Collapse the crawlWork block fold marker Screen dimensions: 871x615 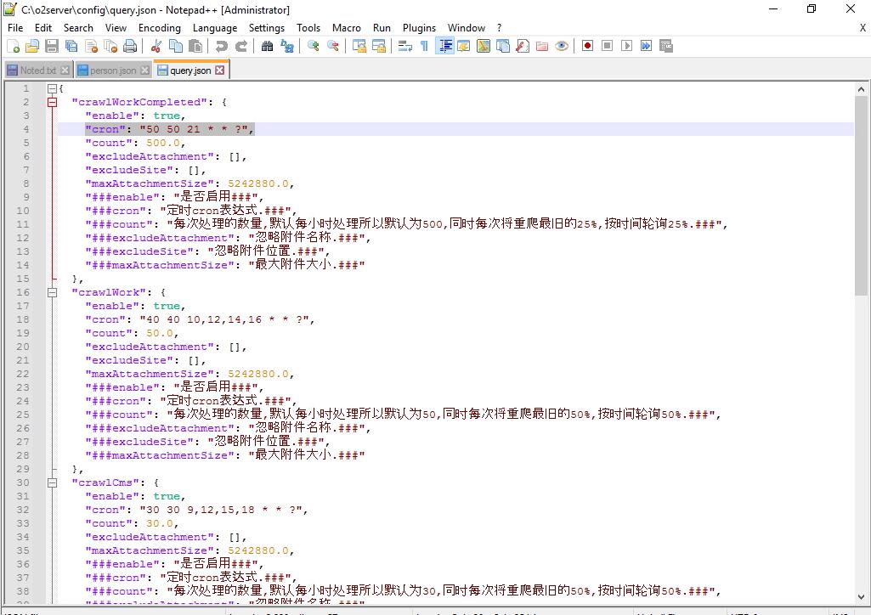(x=52, y=292)
